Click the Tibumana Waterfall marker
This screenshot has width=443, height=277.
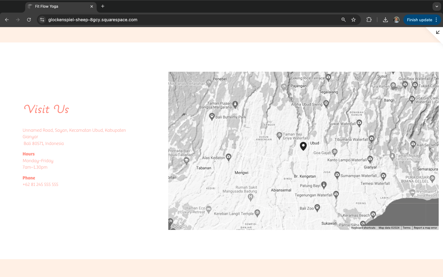371,139
